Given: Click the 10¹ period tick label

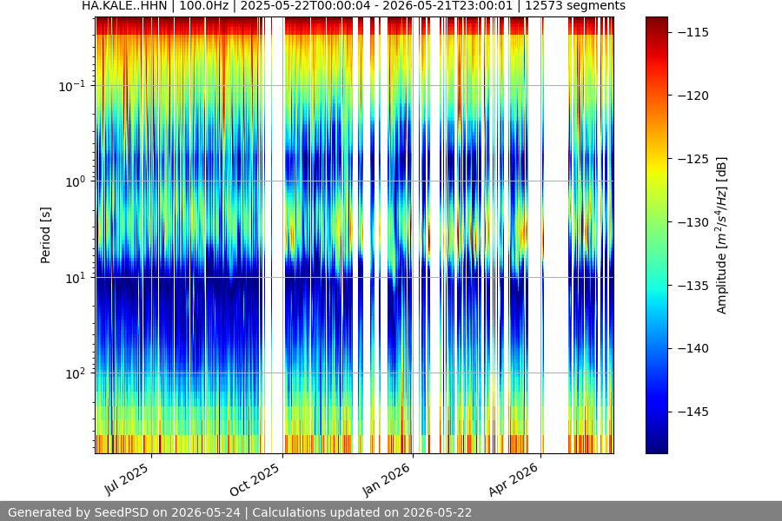Looking at the screenshot, I should 75,278.
